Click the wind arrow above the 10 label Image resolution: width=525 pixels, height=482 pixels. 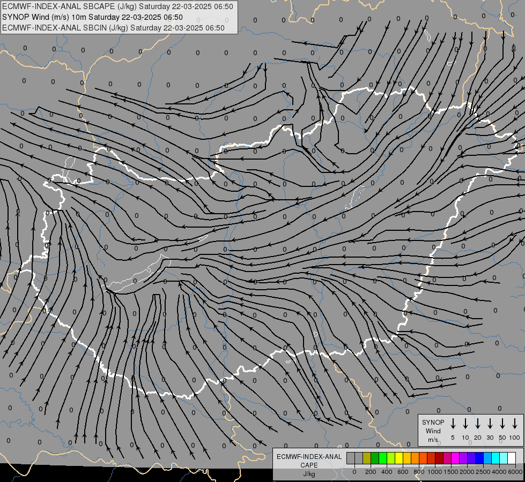pyautogui.click(x=465, y=424)
